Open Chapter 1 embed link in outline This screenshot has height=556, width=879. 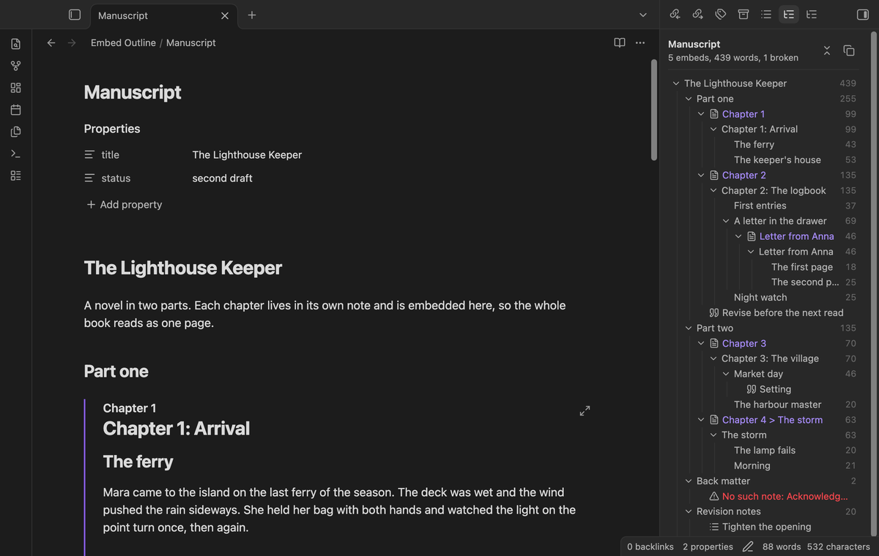point(743,114)
